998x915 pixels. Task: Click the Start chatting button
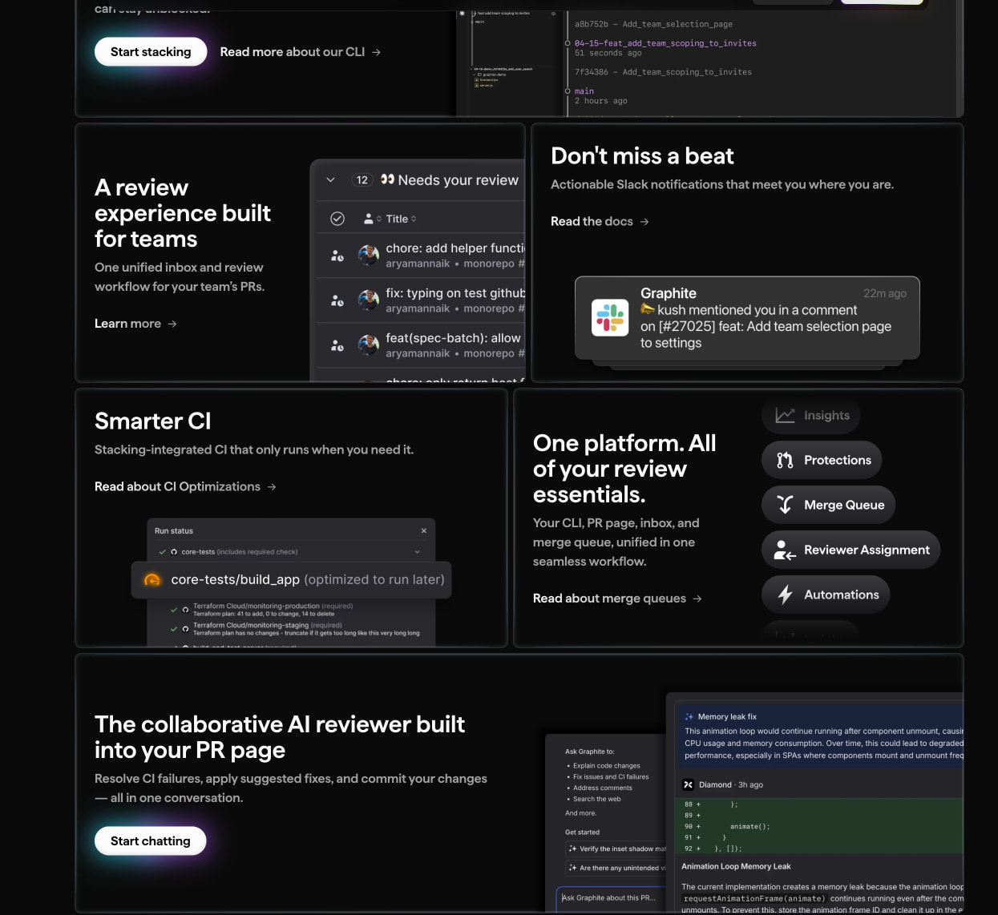click(x=151, y=840)
